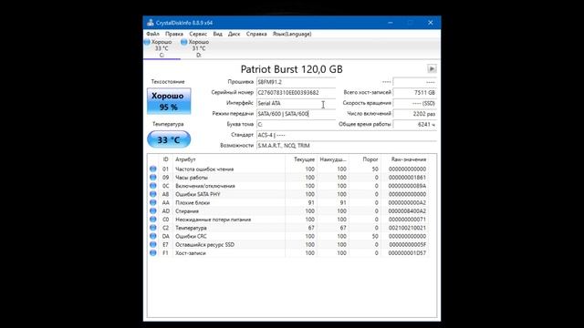Screen dimensions: 584x328
Task: Click the serial number field
Action: coord(296,93)
